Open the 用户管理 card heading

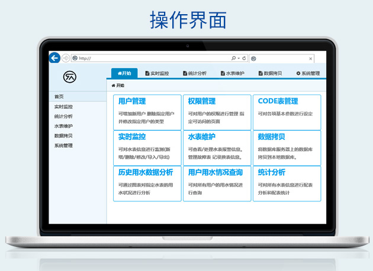(x=131, y=102)
